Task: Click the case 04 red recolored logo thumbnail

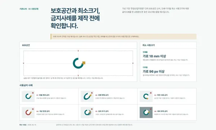Action: [28, 112]
